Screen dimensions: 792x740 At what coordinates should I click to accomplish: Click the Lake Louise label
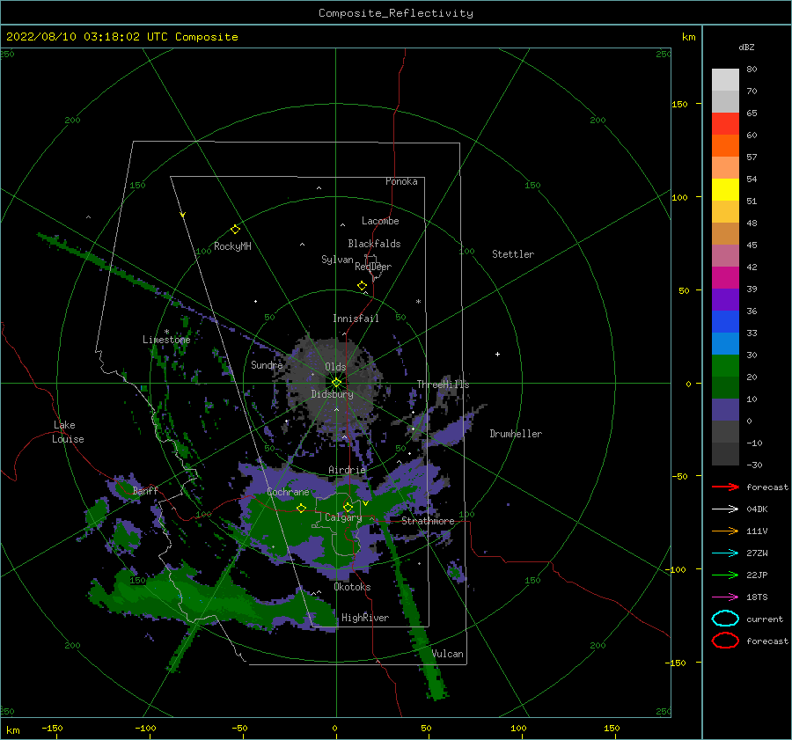click(x=68, y=432)
